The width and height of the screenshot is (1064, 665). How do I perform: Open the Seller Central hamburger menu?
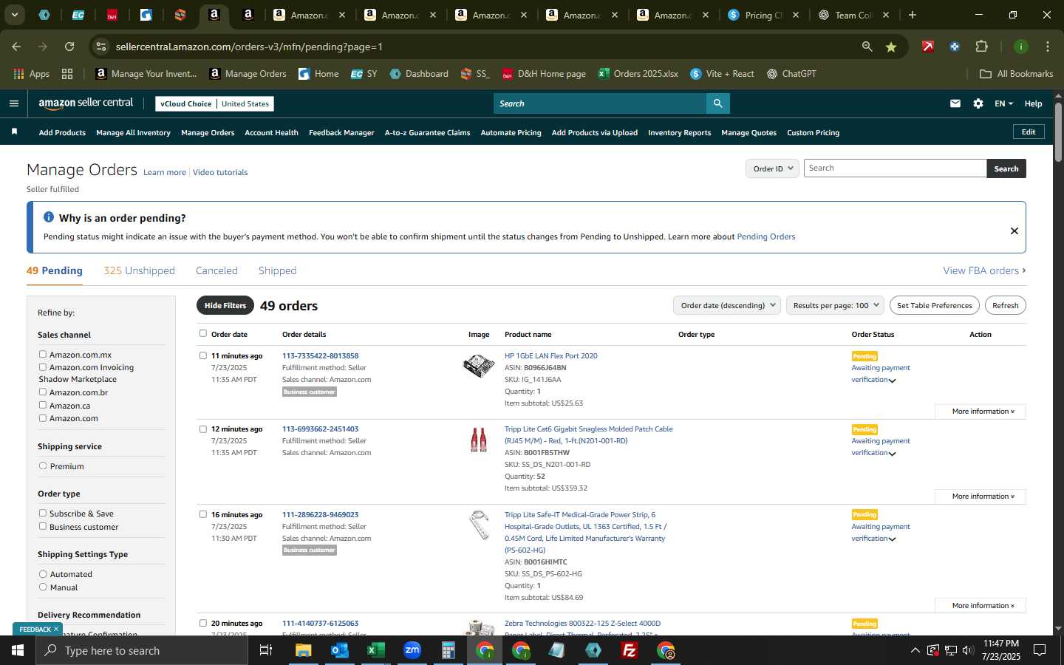point(13,103)
